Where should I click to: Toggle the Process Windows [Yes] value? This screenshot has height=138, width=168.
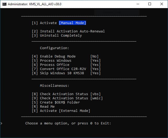point(95,61)
